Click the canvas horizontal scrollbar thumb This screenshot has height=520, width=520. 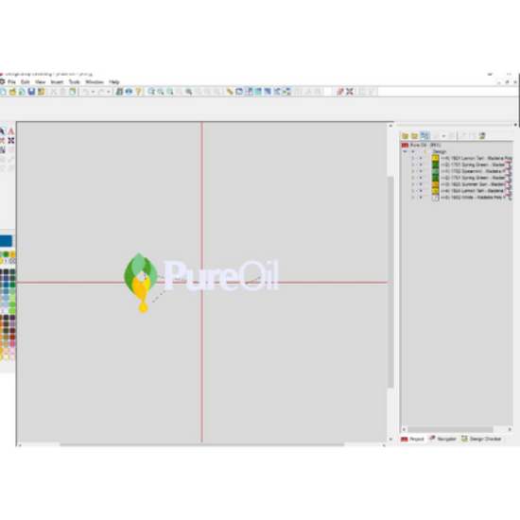pyautogui.click(x=202, y=445)
